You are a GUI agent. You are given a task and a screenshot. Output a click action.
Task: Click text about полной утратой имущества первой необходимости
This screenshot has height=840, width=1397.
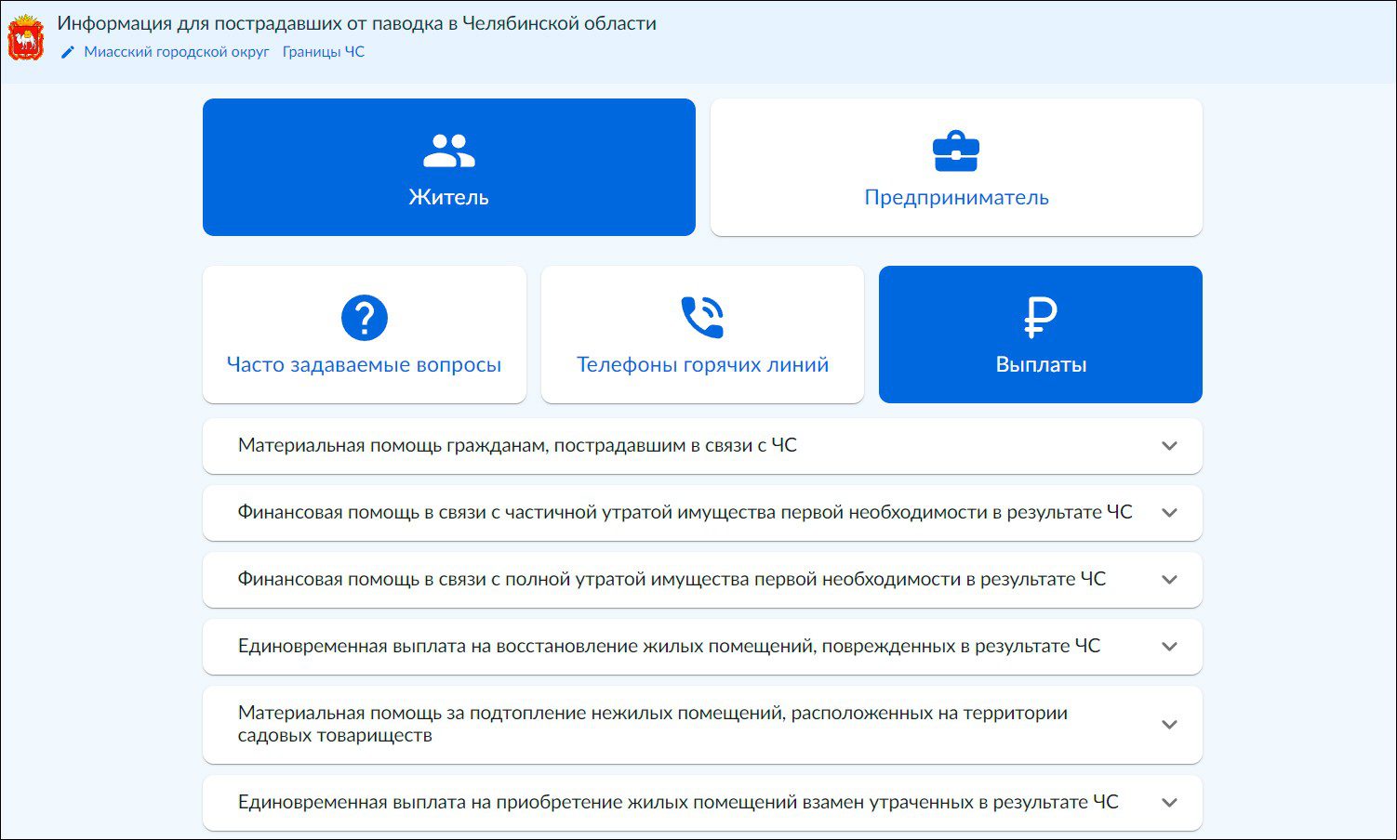click(x=672, y=579)
